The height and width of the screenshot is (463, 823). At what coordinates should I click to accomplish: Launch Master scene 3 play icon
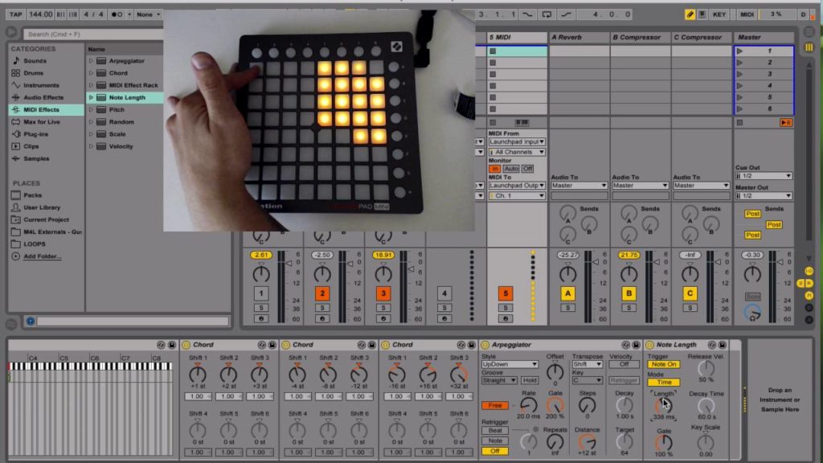click(x=739, y=74)
